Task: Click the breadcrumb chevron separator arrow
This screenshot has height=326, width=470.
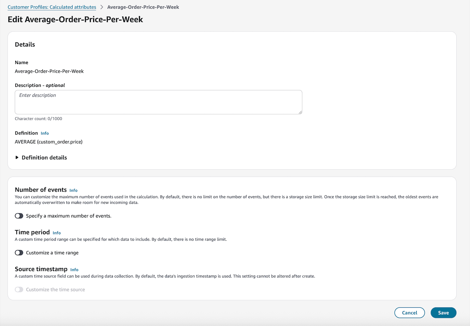Action: pyautogui.click(x=102, y=7)
